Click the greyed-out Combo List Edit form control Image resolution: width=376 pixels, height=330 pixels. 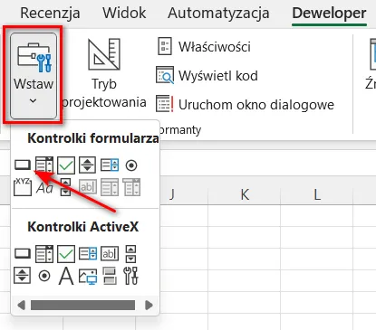click(x=110, y=187)
